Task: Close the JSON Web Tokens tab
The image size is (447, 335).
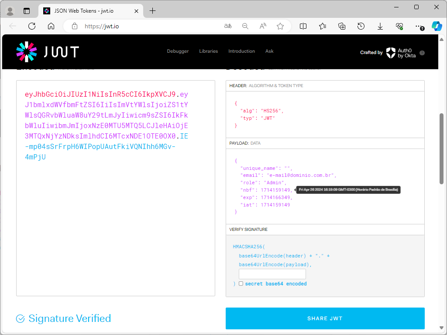Action: (136, 11)
